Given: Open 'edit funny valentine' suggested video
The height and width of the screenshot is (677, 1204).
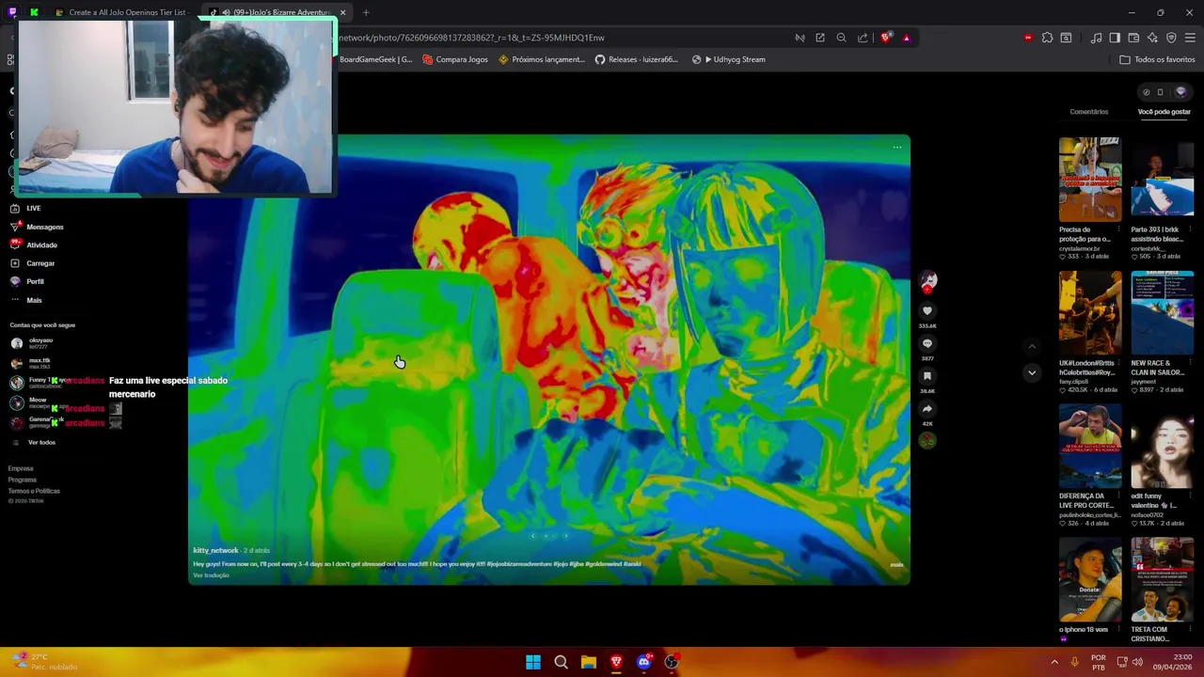Looking at the screenshot, I should coord(1163,447).
